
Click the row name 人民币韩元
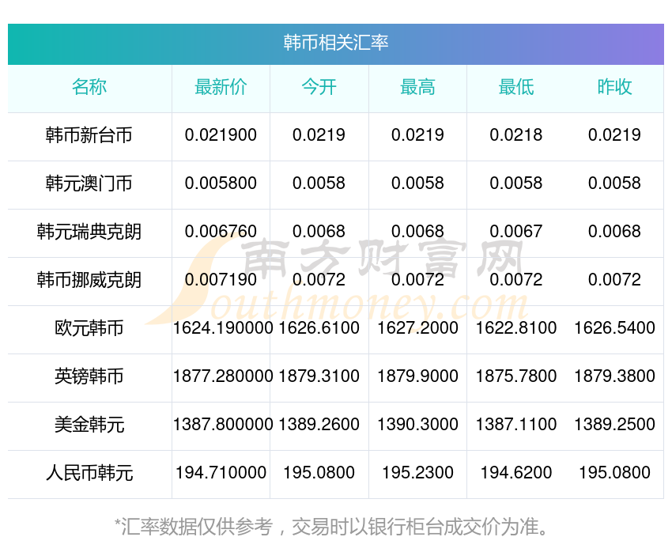(89, 473)
